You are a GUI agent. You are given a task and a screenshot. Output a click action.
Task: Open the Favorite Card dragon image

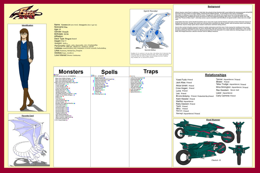coord(29,141)
